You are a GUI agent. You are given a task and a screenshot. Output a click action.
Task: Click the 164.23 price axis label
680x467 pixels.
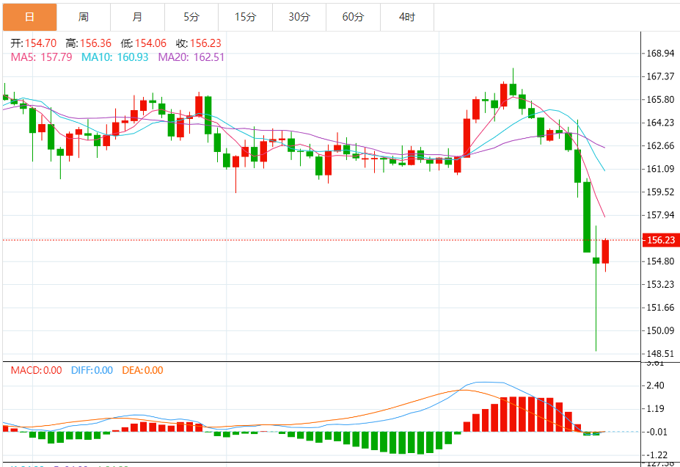click(x=660, y=123)
